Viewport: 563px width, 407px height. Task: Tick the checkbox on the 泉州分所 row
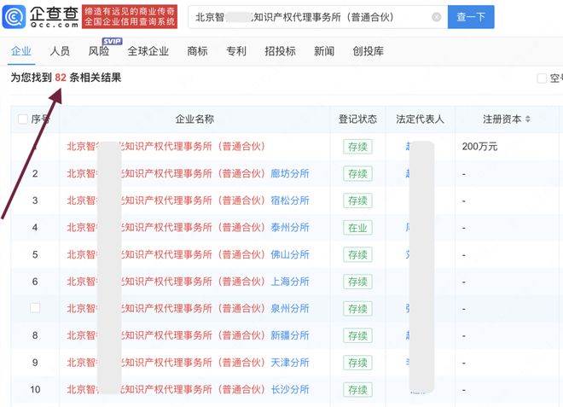click(35, 308)
